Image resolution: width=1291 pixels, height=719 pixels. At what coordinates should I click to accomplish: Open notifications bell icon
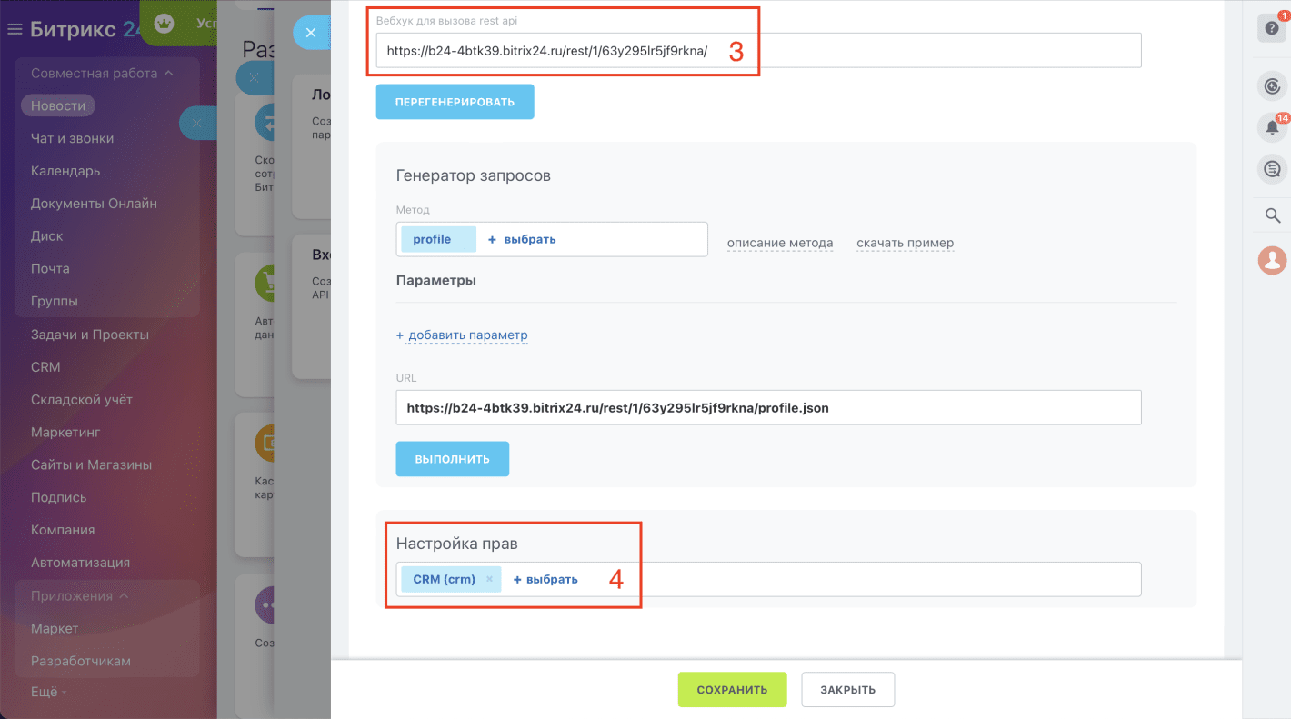coord(1272,128)
